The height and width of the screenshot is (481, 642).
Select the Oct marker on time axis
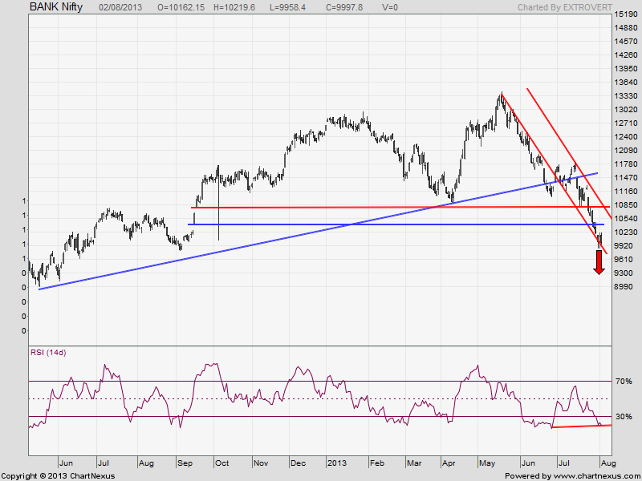pos(221,463)
